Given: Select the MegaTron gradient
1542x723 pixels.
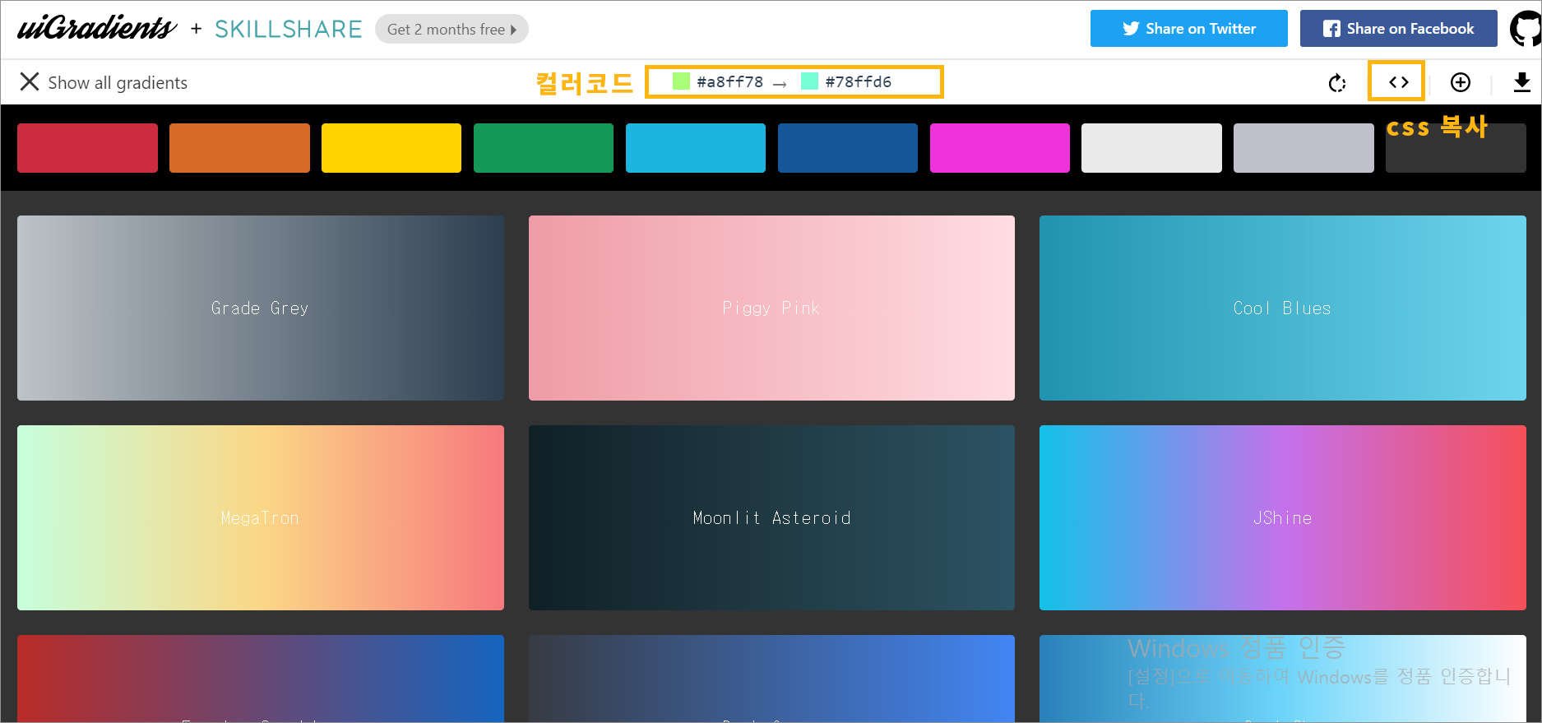Looking at the screenshot, I should coord(261,517).
